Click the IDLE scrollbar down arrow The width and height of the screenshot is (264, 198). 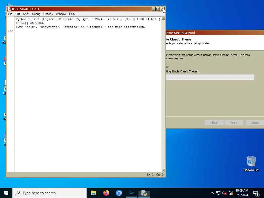[163, 170]
